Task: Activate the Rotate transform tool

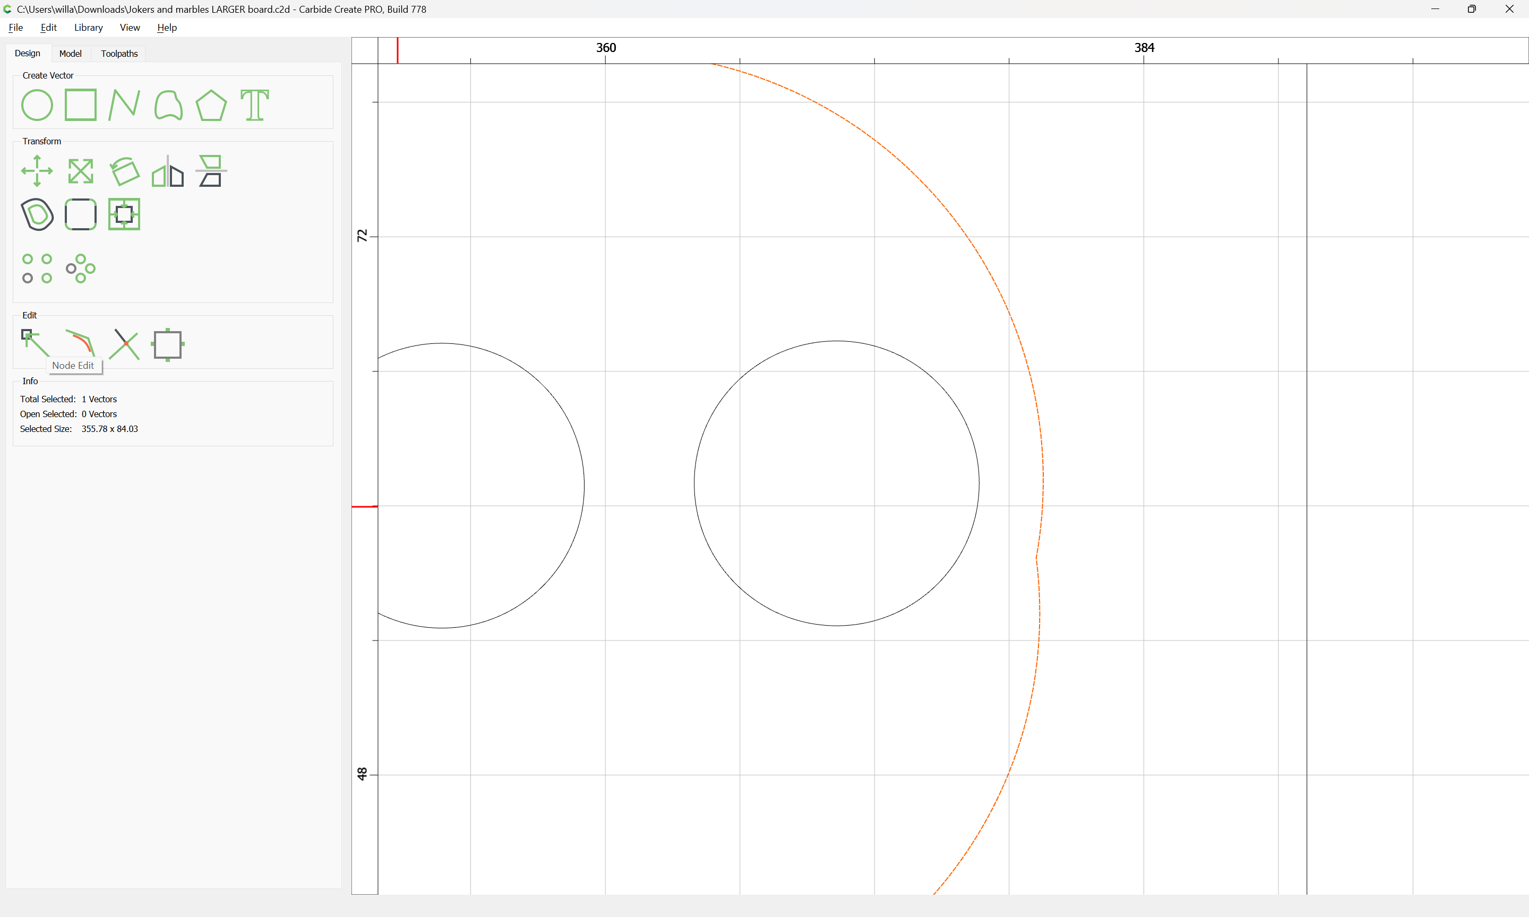Action: [124, 171]
